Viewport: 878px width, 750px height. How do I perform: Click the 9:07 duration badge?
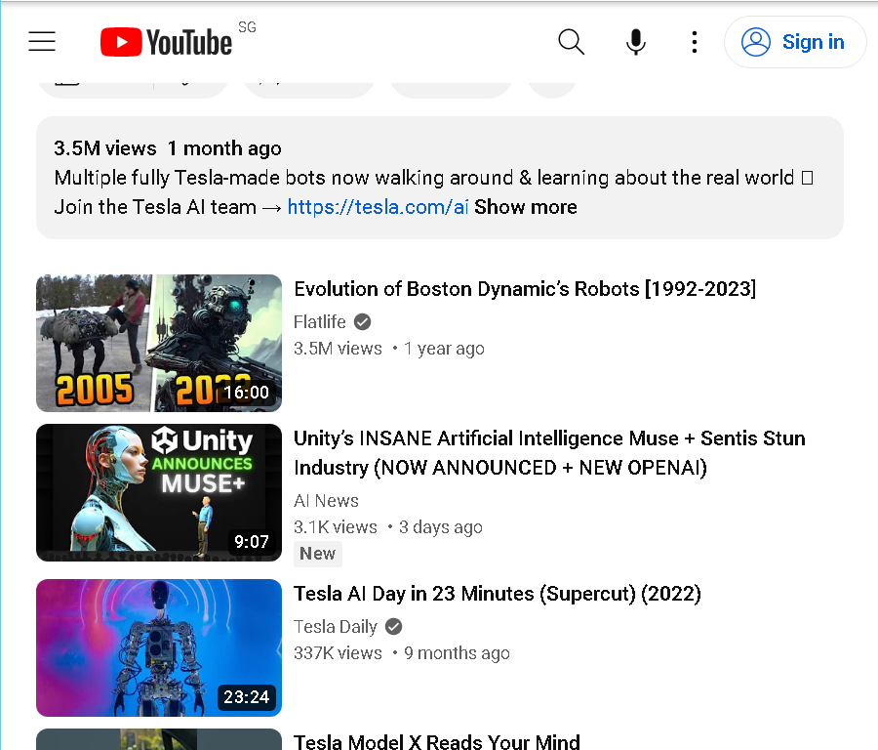tap(252, 541)
